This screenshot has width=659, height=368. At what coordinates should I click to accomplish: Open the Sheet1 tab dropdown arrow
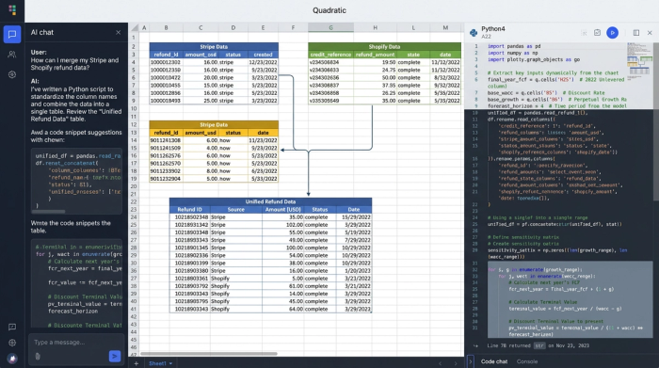(170, 363)
